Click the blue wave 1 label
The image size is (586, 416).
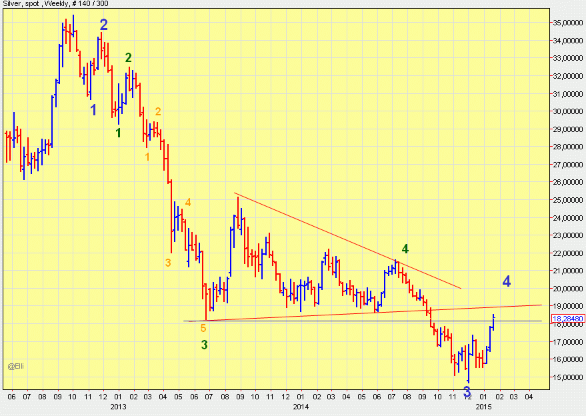coord(93,110)
